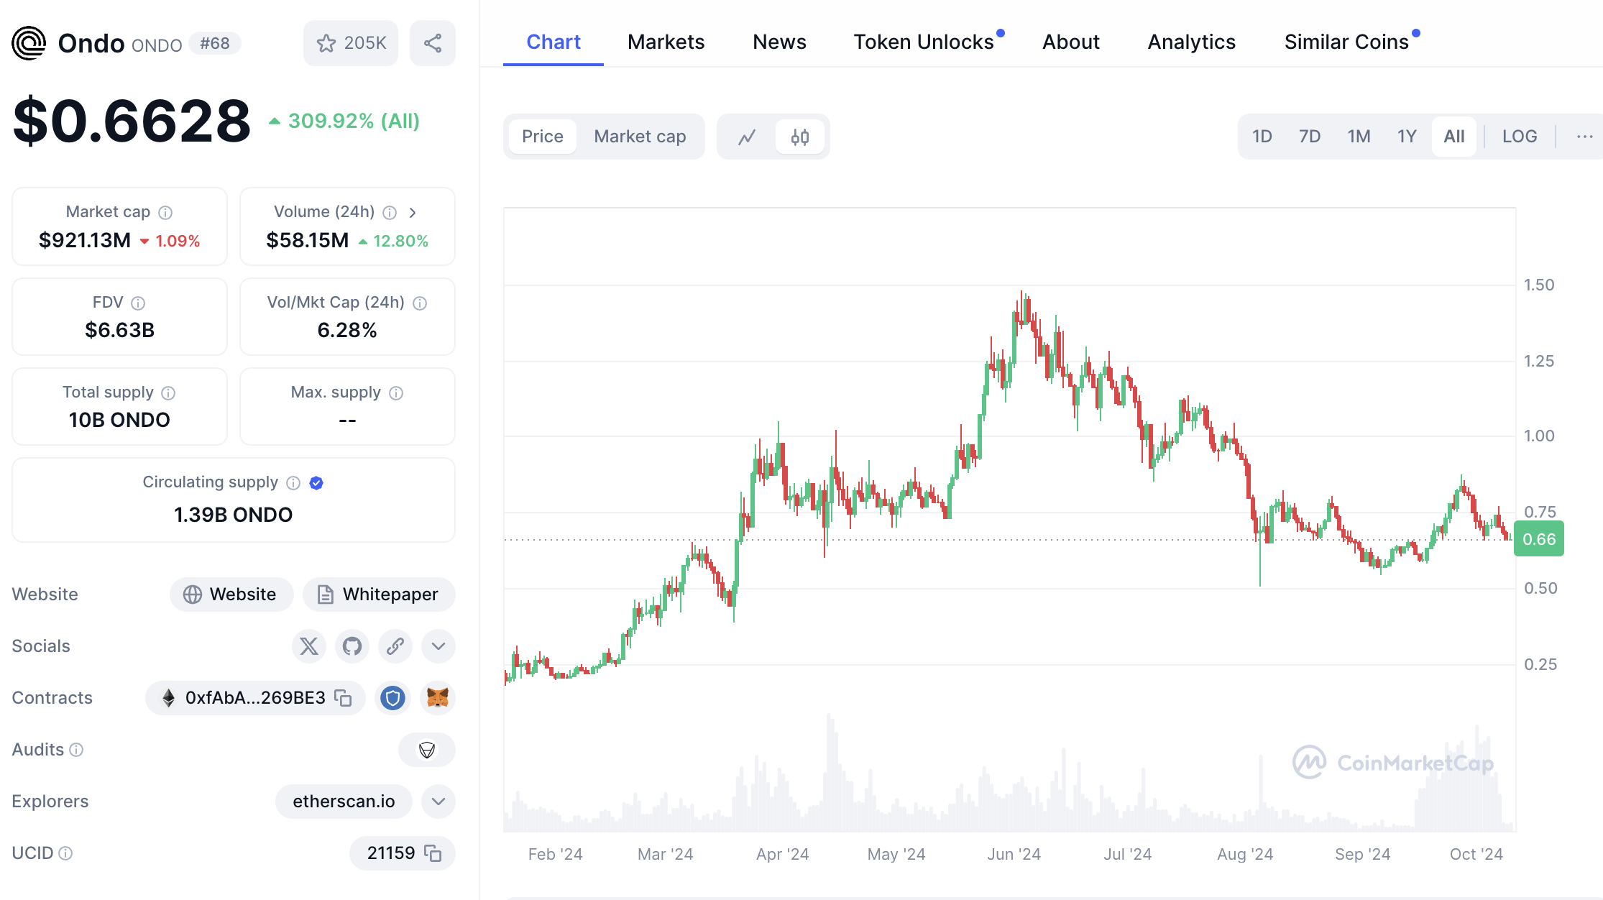
Task: Open Ondo's GitHub social link
Action: [352, 646]
